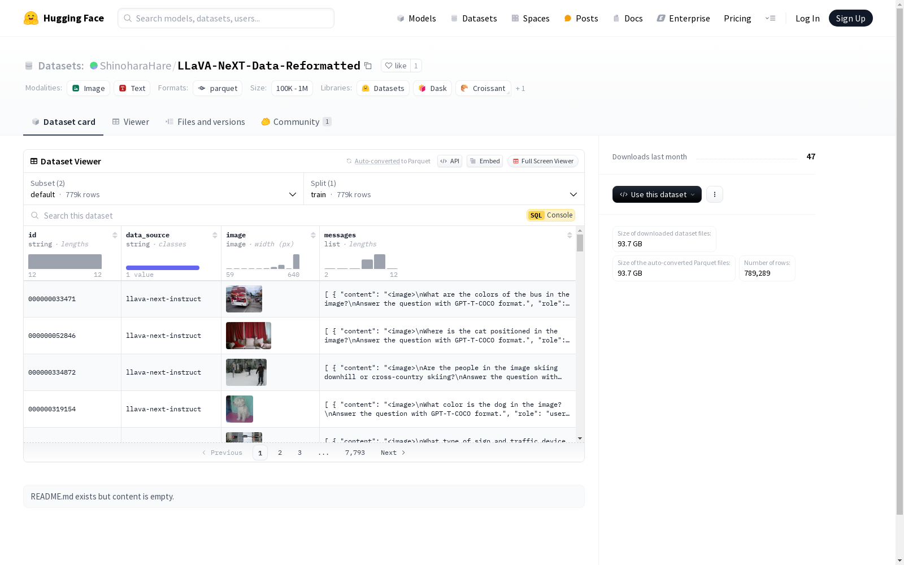
Task: Switch to the Viewer tab
Action: click(x=131, y=122)
